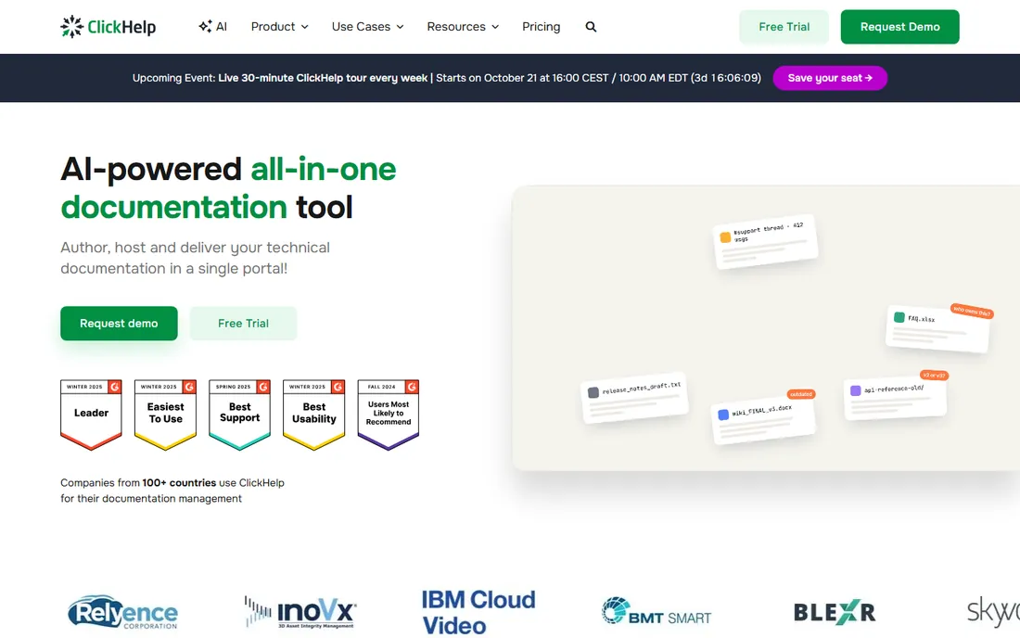
Task: Click the release_notes_draft.txt card
Action: point(635,398)
